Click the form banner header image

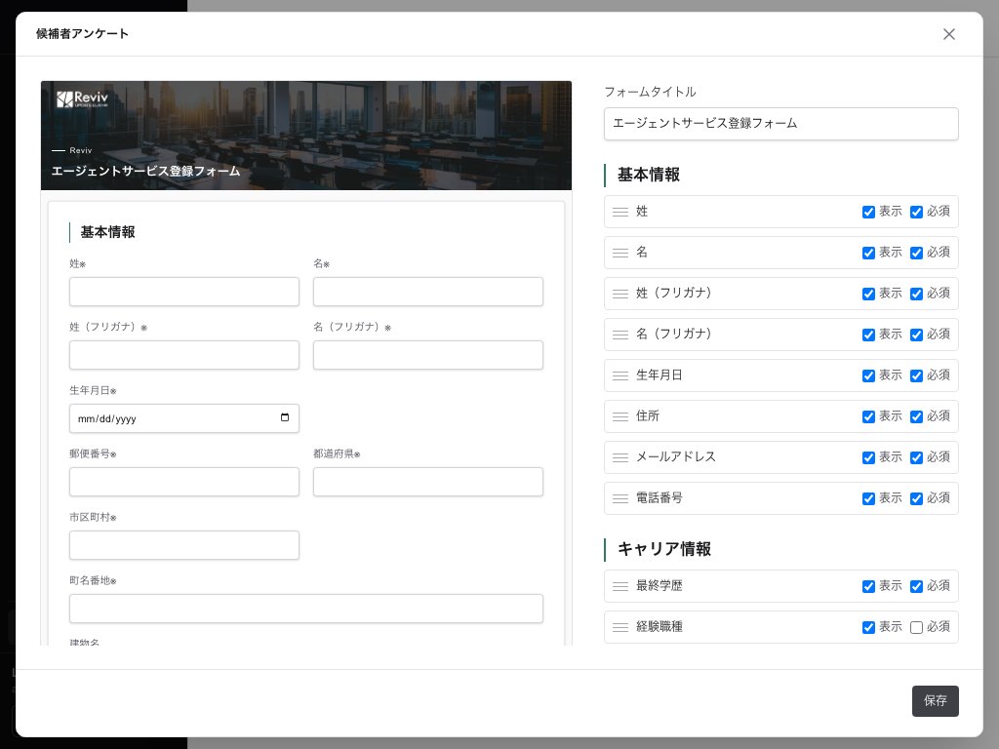tap(305, 136)
